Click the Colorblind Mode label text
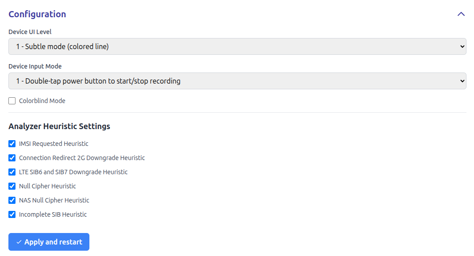This screenshot has width=474, height=256. (42, 101)
